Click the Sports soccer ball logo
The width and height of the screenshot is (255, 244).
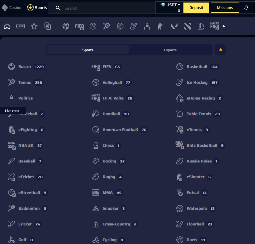pos(30,8)
